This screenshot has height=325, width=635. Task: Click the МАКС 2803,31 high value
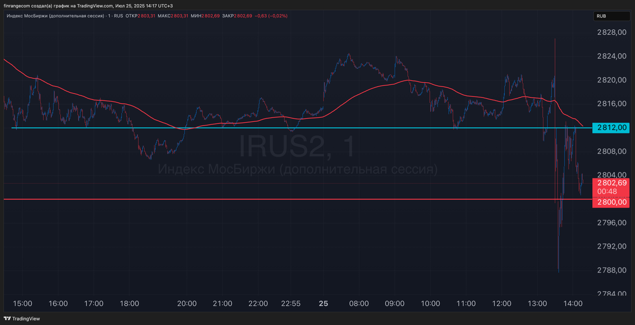173,16
